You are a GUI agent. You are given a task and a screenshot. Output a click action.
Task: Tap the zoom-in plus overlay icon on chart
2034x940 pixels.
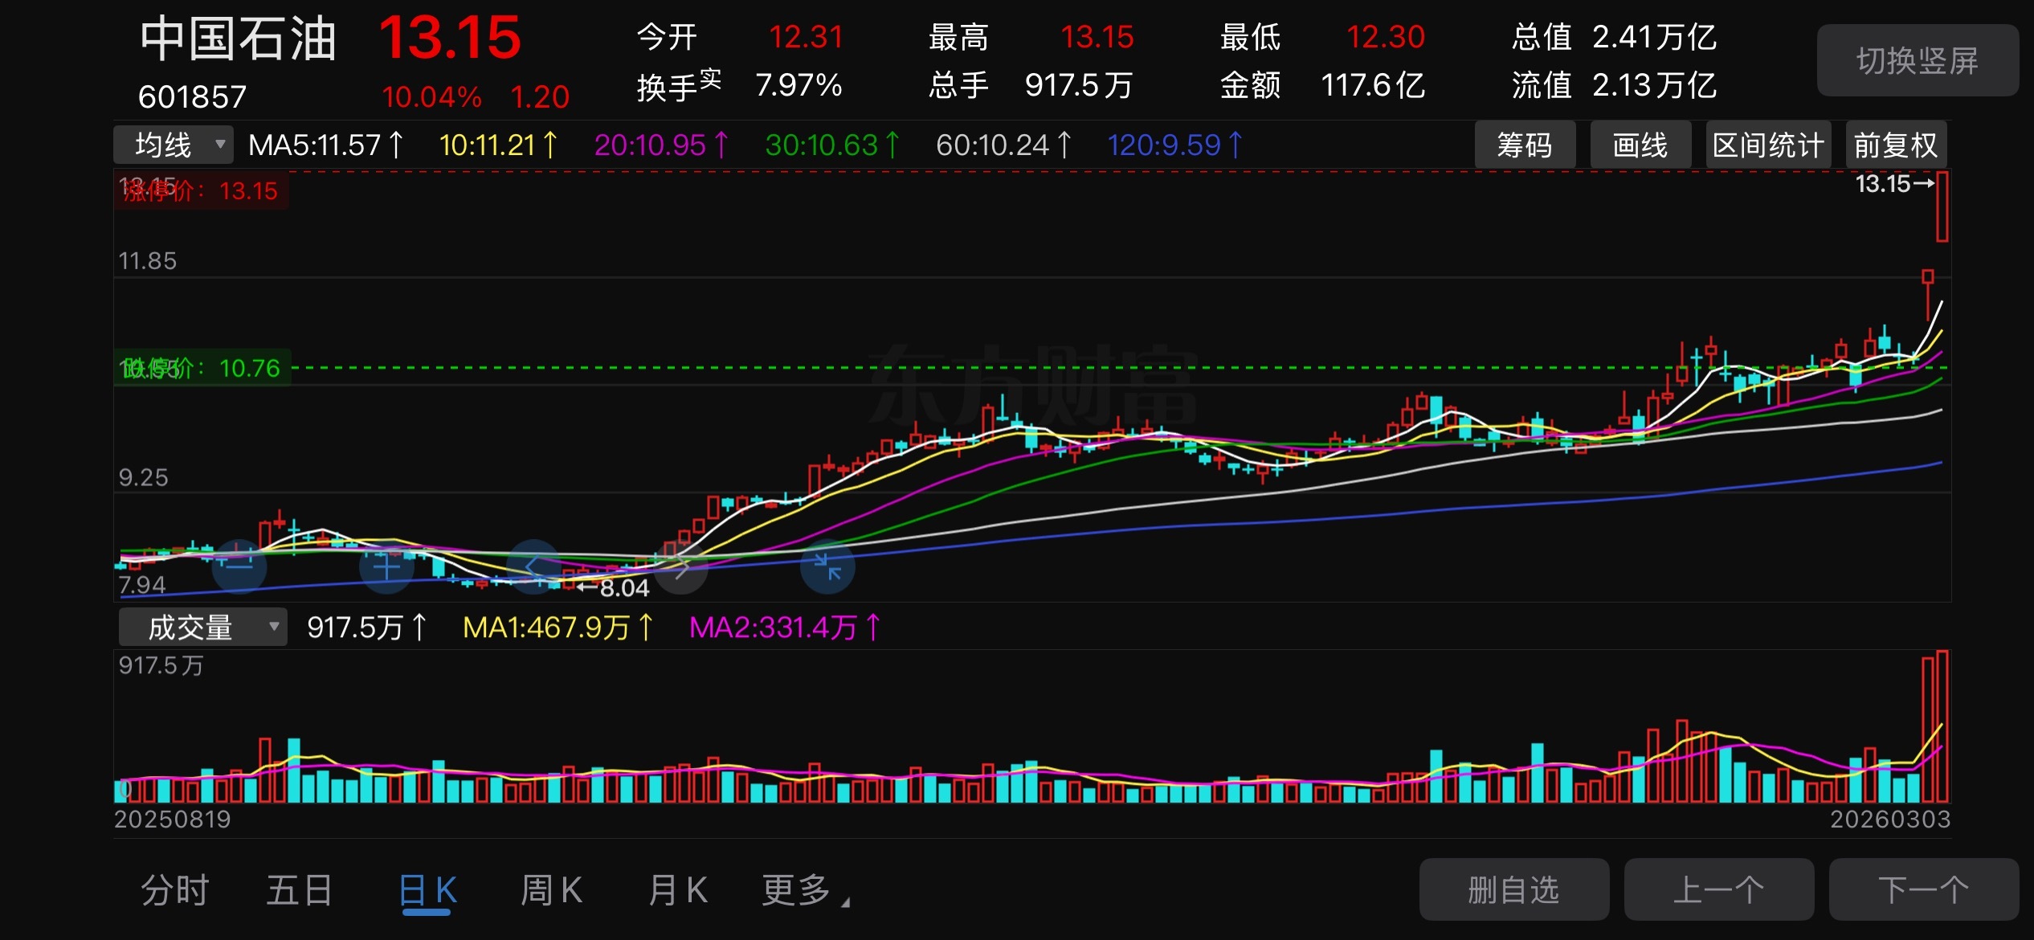[x=386, y=566]
